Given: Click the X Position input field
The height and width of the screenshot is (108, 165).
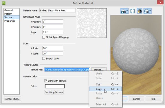Looking at the screenshot, I should point(53,22).
